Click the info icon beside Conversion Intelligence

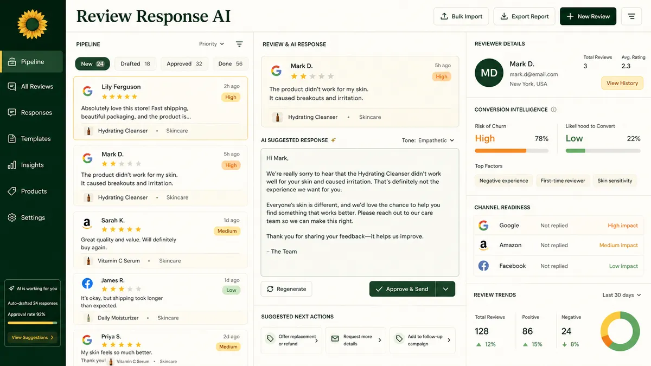[553, 110]
